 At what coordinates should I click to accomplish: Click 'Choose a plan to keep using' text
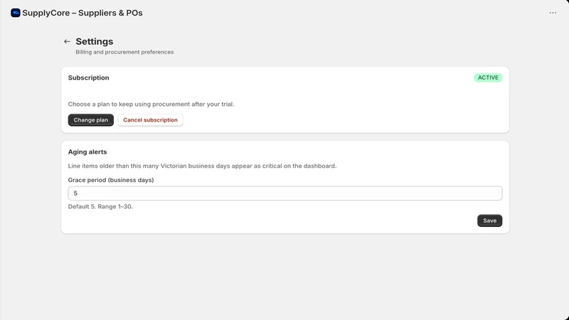[x=151, y=104]
